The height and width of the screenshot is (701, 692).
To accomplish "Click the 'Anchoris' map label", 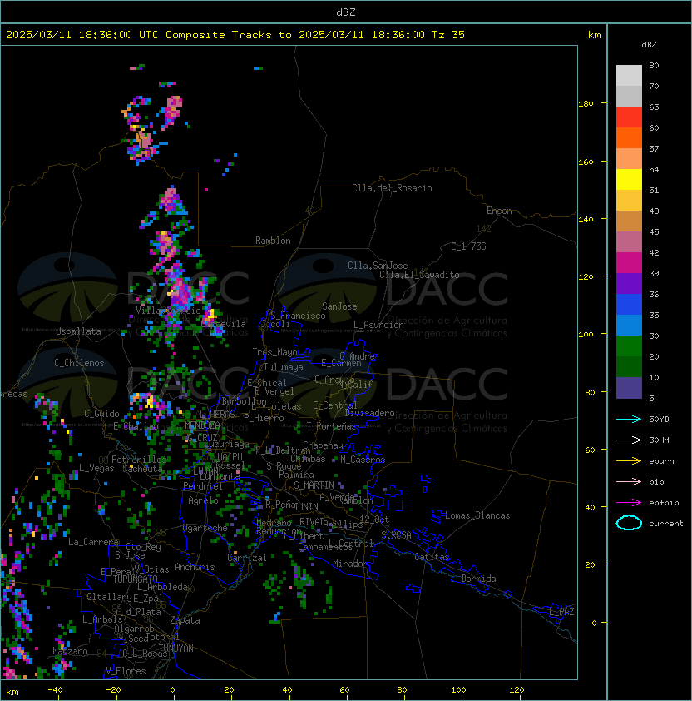I will (x=195, y=567).
